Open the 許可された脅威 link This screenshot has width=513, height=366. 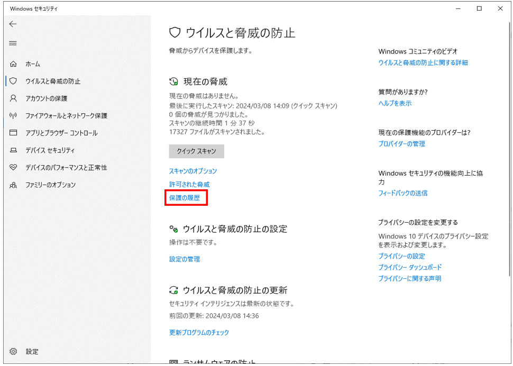pos(189,185)
